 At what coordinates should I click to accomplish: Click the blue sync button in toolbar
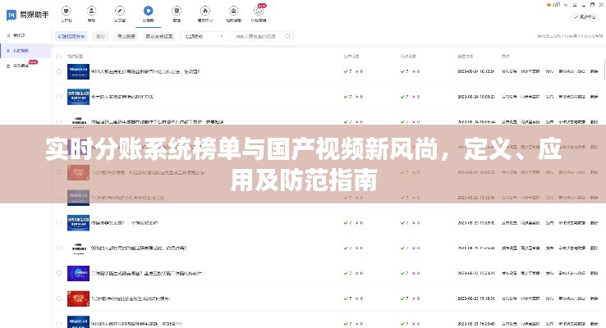point(70,36)
